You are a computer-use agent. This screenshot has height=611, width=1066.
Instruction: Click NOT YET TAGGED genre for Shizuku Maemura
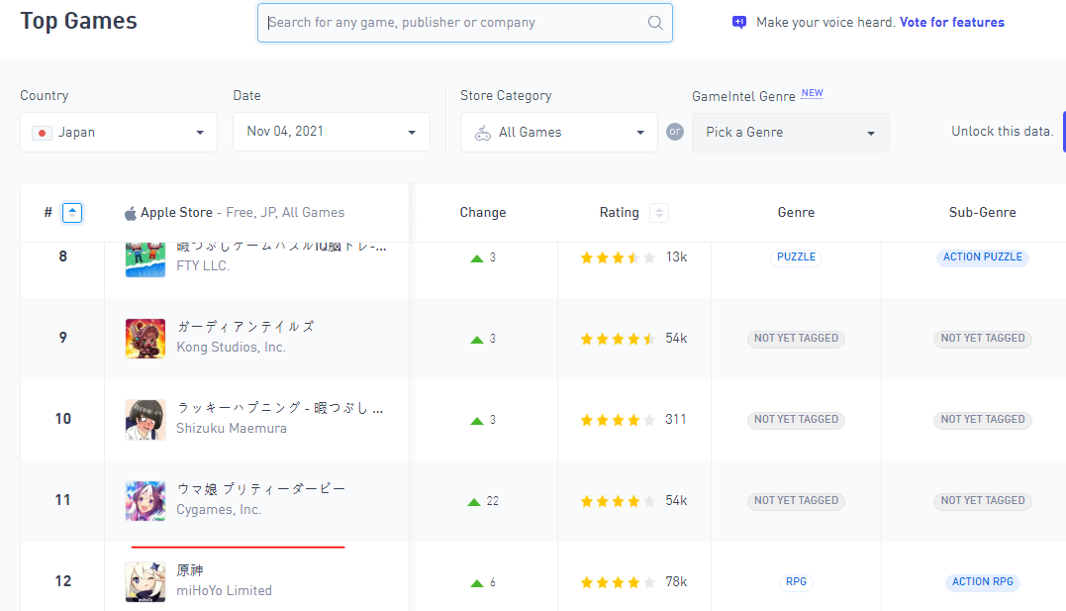796,420
